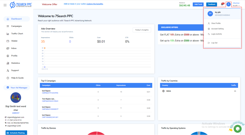
Task: Click the Inbox sidebar icon
Action: (x=8, y=48)
